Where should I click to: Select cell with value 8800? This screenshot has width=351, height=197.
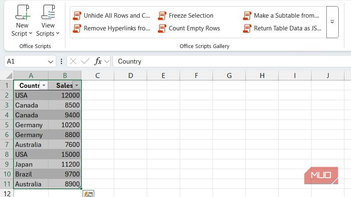(x=65, y=135)
